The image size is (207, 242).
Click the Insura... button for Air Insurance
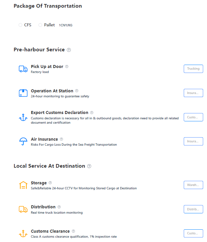point(193,141)
